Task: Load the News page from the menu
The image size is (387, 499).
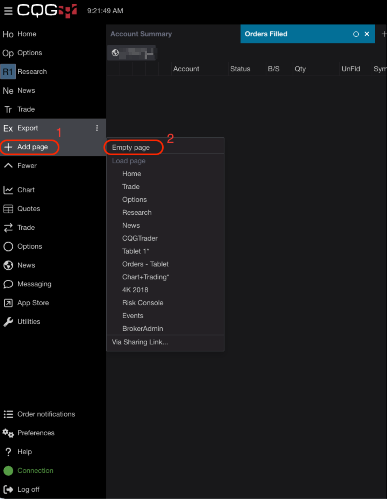Action: [131, 226]
